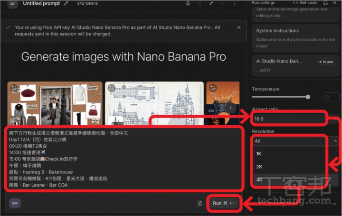Select 1K resolution option

tap(295, 154)
